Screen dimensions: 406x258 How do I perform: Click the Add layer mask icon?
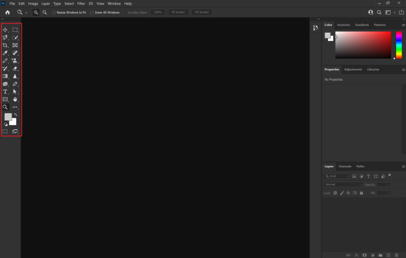click(x=364, y=255)
